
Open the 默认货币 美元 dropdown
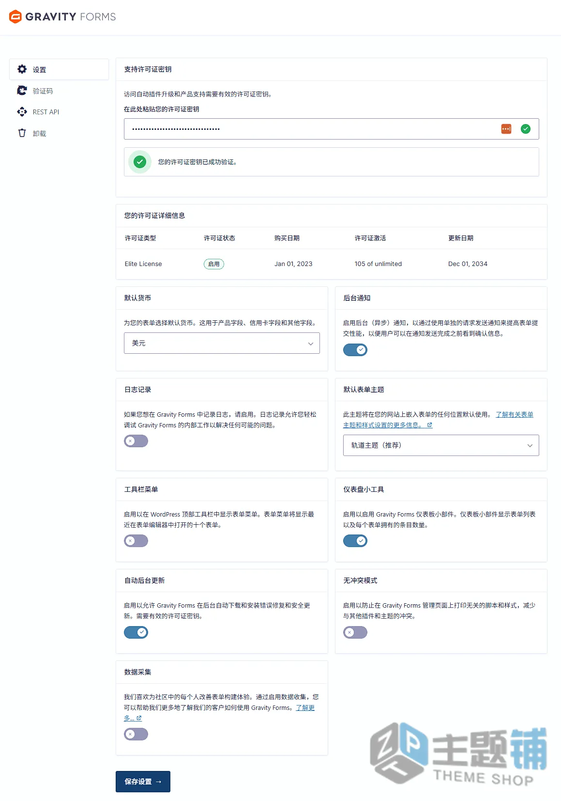point(222,343)
